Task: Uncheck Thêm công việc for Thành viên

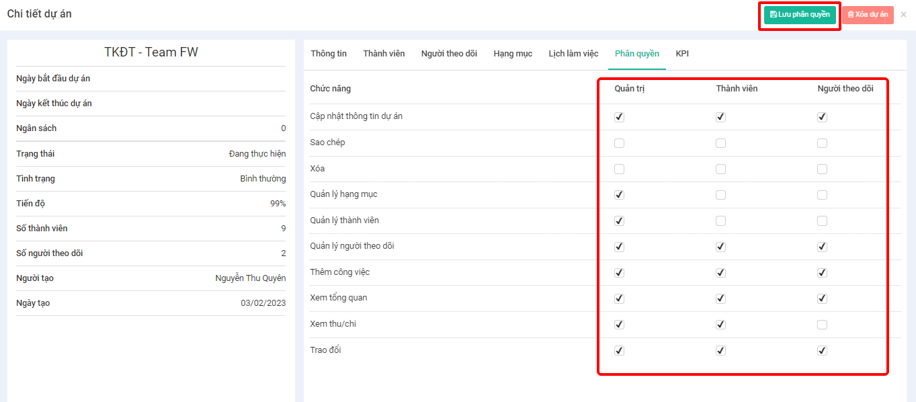Action: coord(720,273)
